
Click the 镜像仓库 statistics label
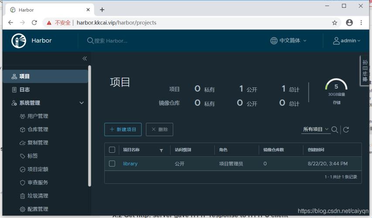(x=169, y=103)
